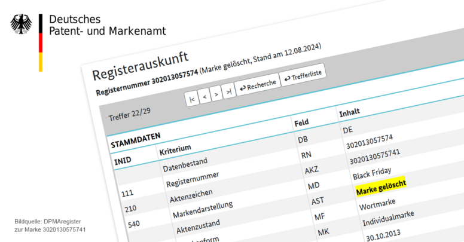Select the Markendarstellung row label
The height and width of the screenshot is (242, 464).
203,210
